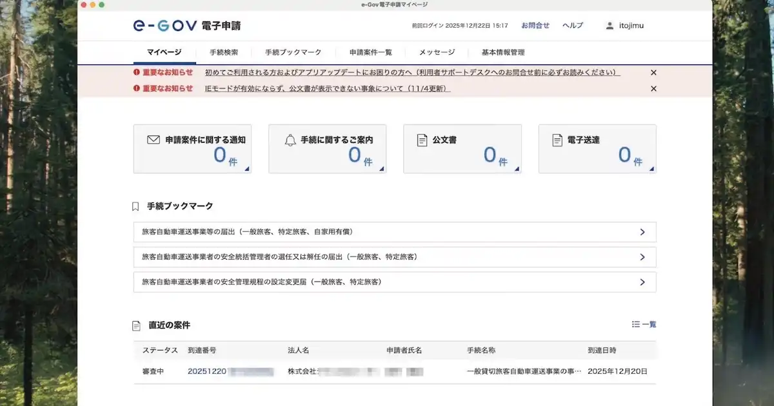Click the document icon on 電子送達 card
The width and height of the screenshot is (774, 406).
click(557, 140)
